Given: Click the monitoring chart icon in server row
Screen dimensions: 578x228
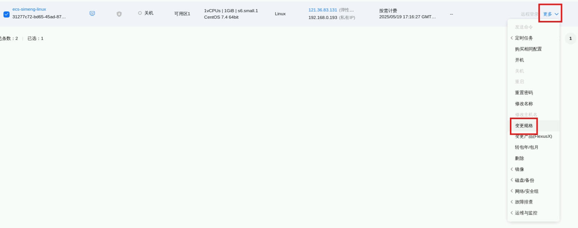Looking at the screenshot, I should (x=92, y=13).
